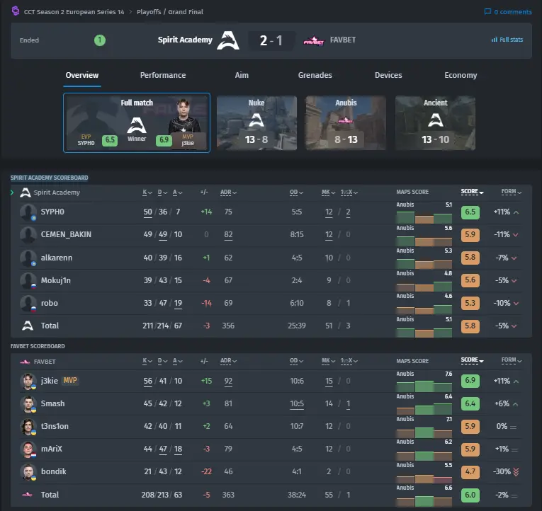
Task: Open player name t3ns1on in scoreboard
Action: (55, 426)
